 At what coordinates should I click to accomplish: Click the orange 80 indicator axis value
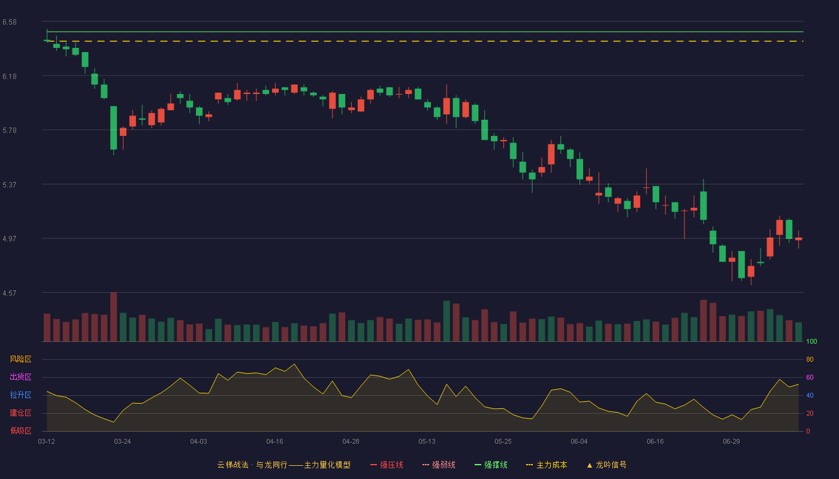810,359
